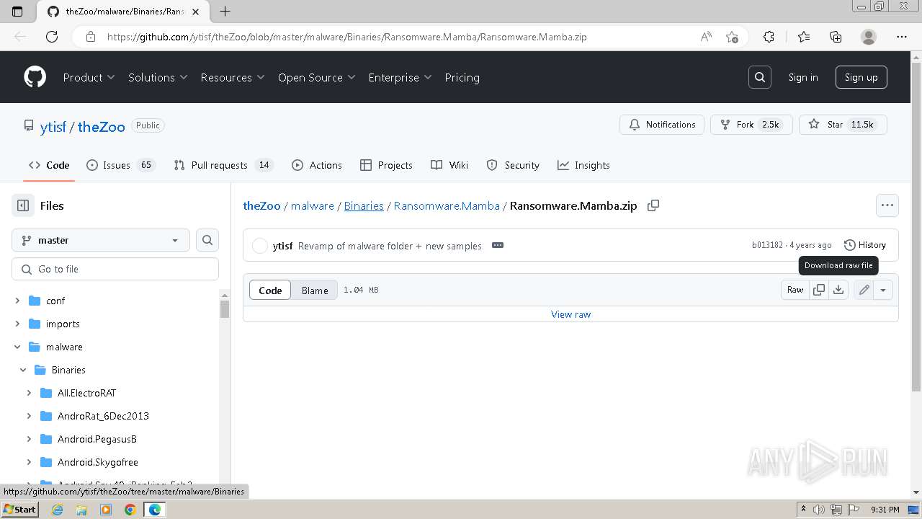
Task: Open Internet Explorer from taskbar
Action: [x=57, y=510]
